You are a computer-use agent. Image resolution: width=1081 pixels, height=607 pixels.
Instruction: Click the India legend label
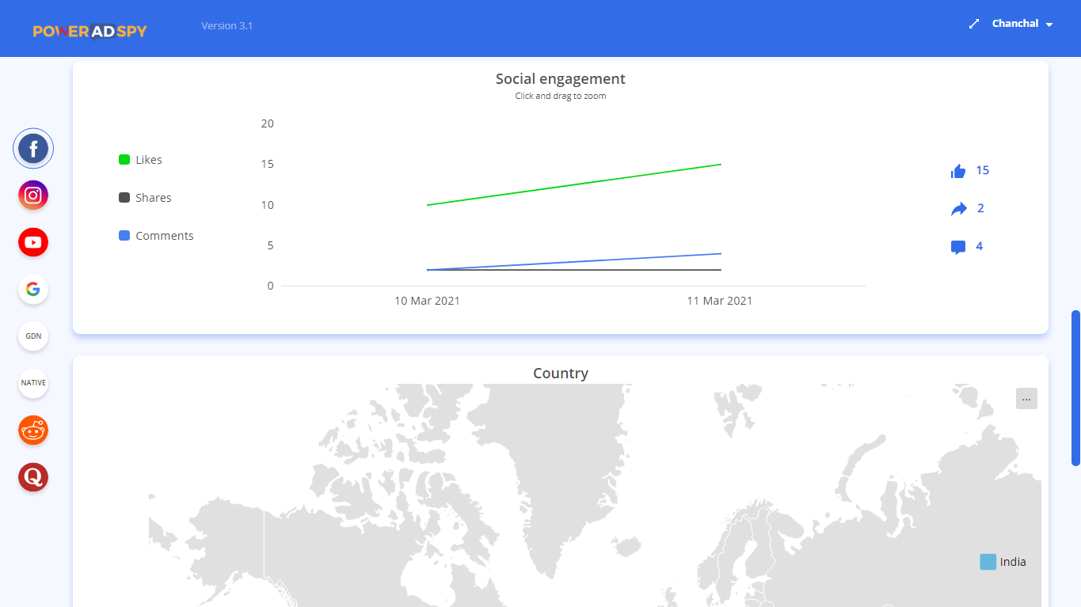(x=1013, y=562)
